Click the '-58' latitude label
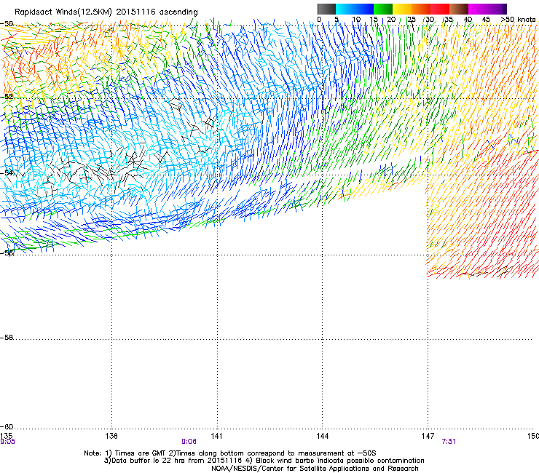 pos(7,338)
